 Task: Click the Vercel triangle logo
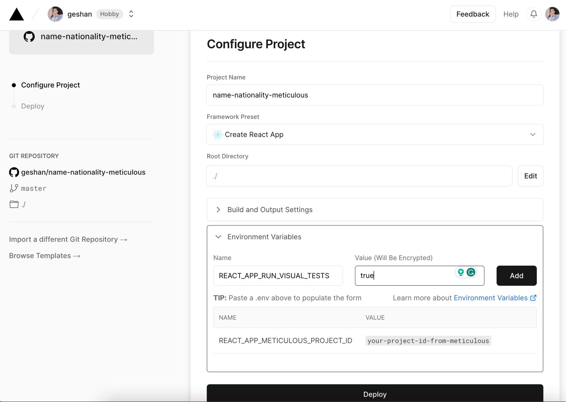[x=17, y=14]
